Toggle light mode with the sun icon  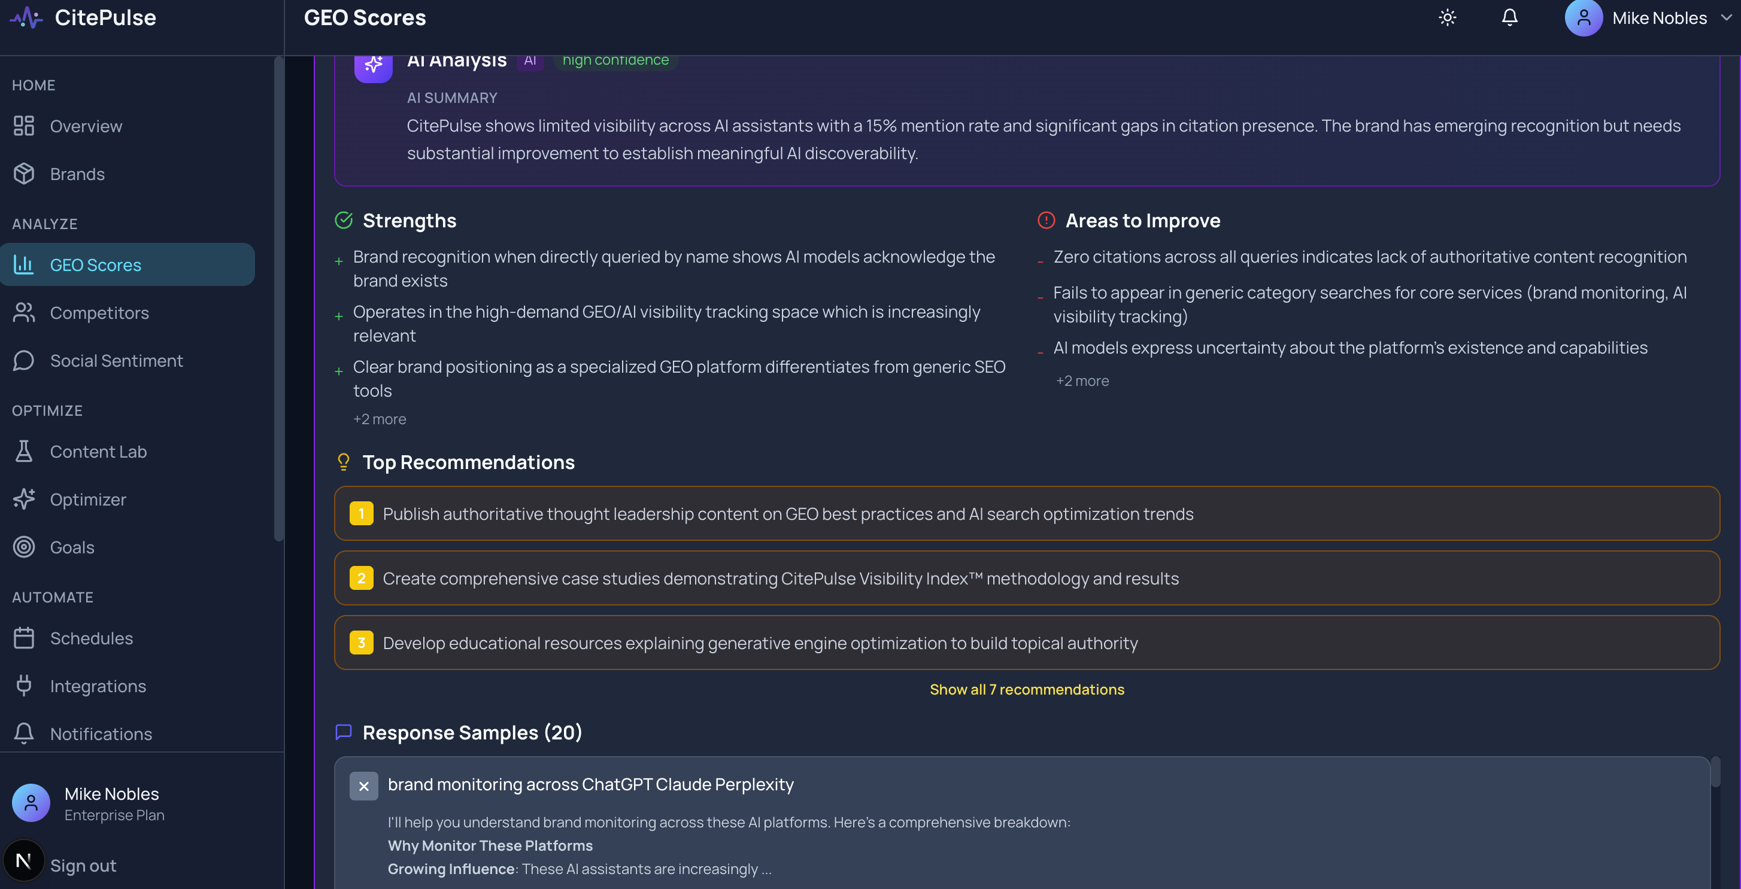pos(1447,17)
